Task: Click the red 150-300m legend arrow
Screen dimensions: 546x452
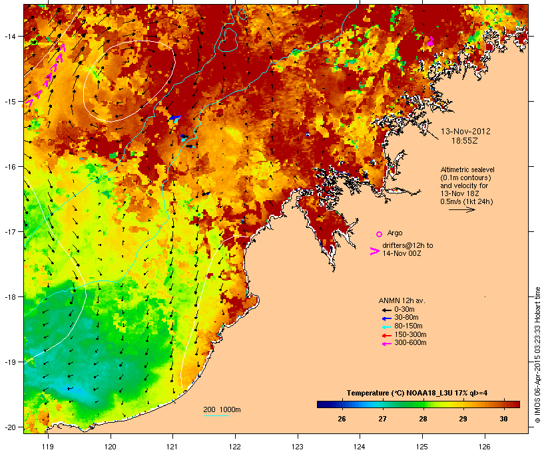Action: click(386, 336)
